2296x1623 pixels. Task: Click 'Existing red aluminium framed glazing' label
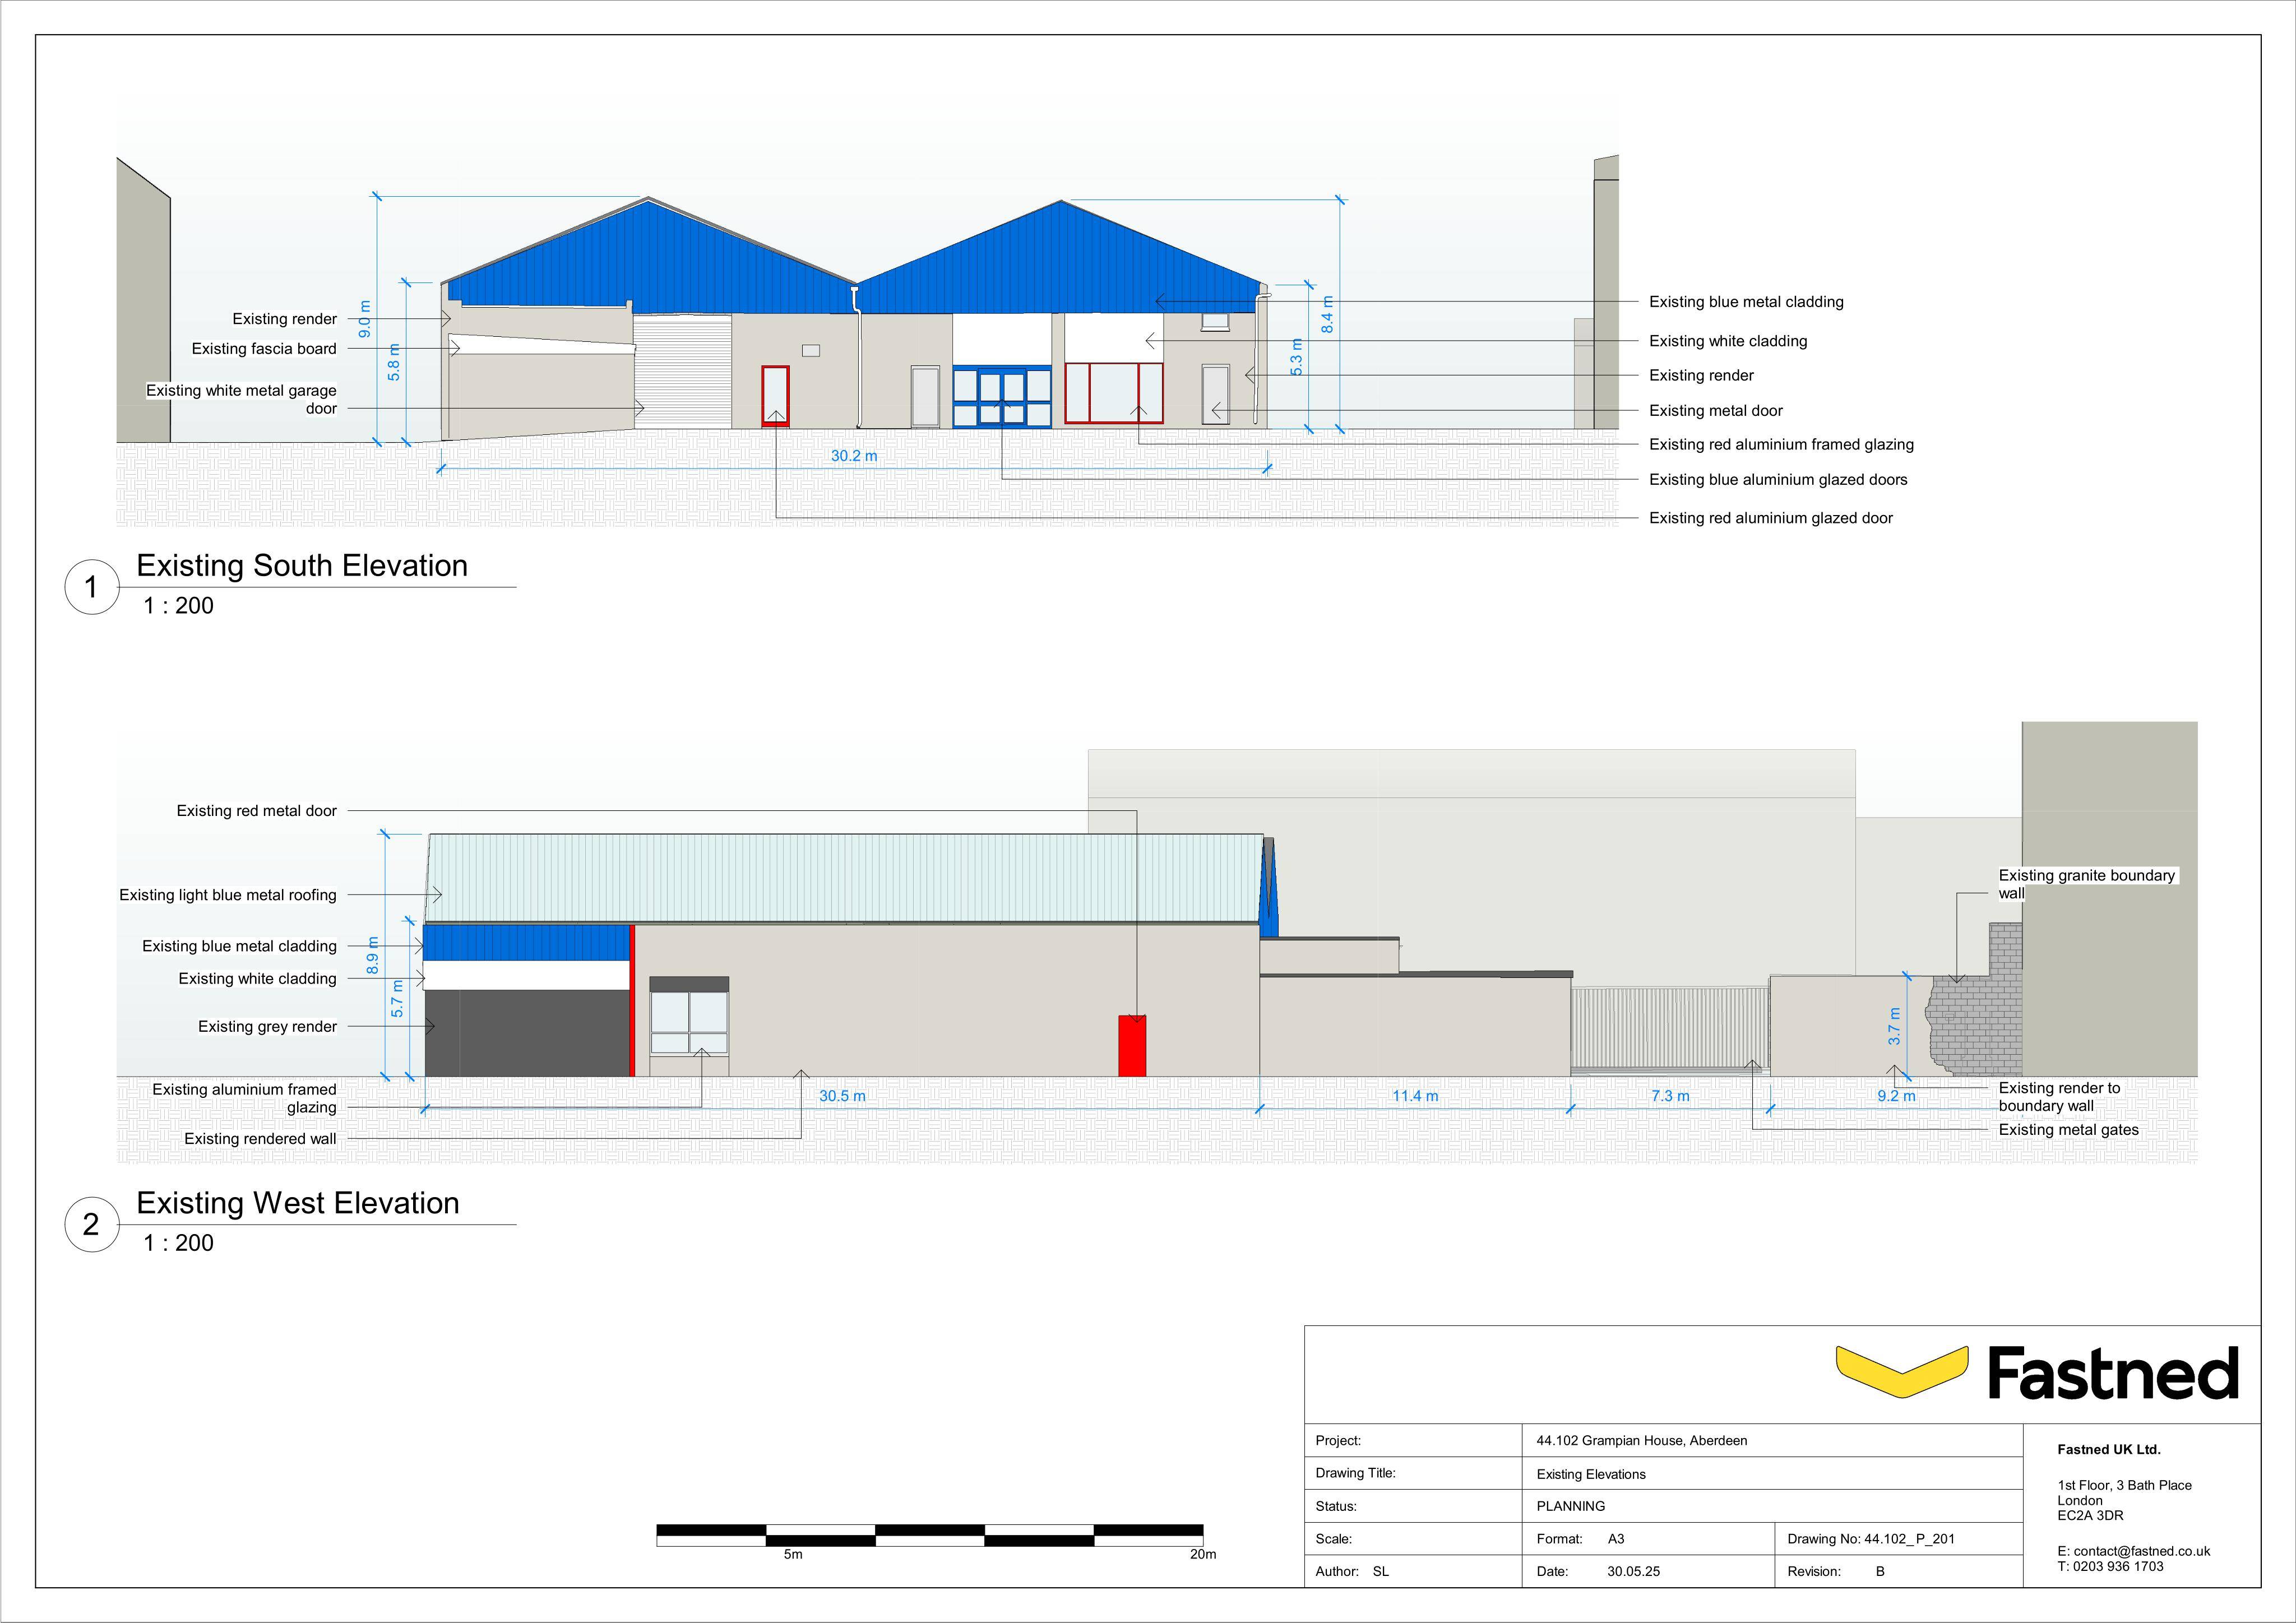(1781, 445)
